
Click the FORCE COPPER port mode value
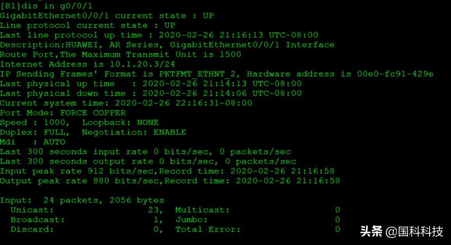pyautogui.click(x=93, y=113)
